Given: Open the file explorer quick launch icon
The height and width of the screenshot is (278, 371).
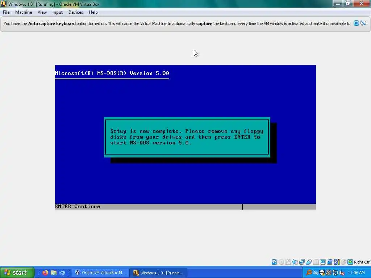Looking at the screenshot, I should (54, 273).
